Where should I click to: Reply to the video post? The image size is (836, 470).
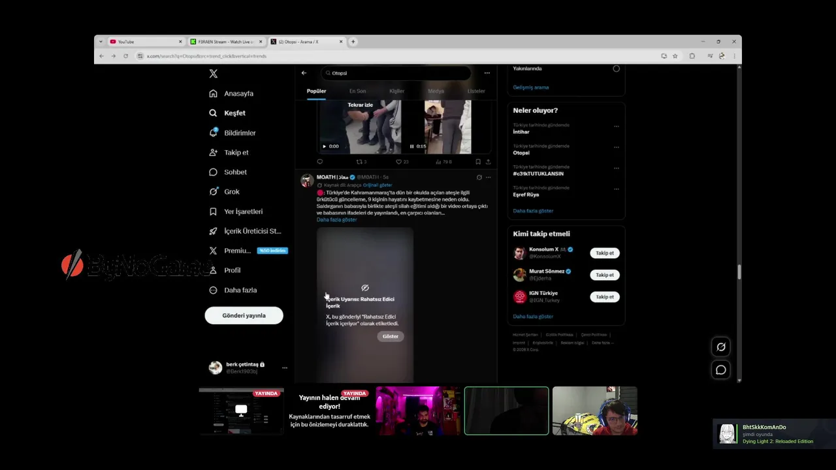point(319,162)
